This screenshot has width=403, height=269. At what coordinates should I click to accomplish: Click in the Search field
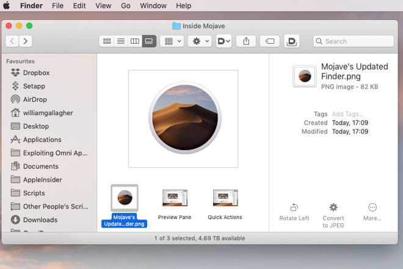[354, 41]
